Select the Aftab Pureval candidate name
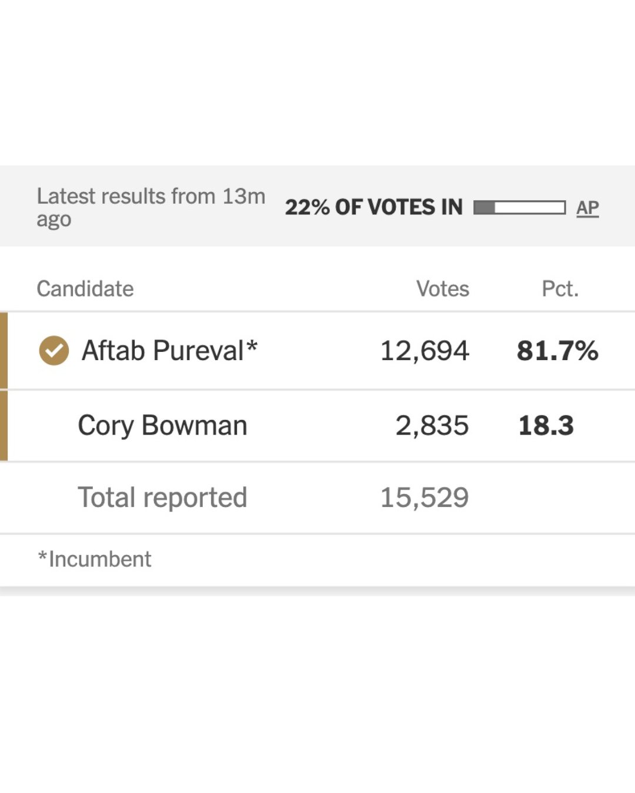 click(162, 351)
